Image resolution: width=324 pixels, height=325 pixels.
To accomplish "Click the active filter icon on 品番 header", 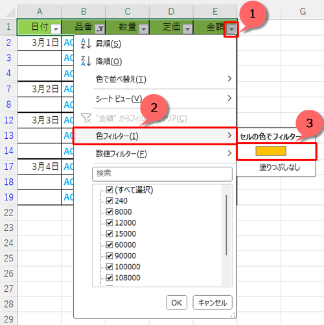I will pos(100,29).
